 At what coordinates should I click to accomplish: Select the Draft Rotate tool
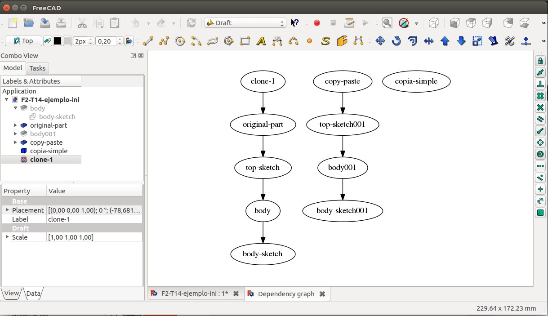[x=396, y=41]
